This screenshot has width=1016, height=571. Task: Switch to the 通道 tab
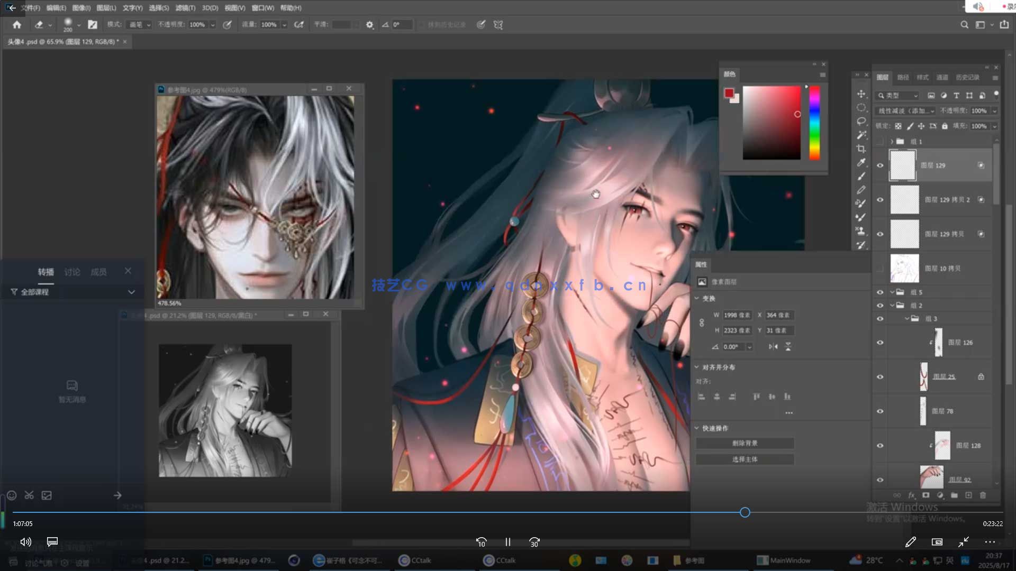(942, 77)
